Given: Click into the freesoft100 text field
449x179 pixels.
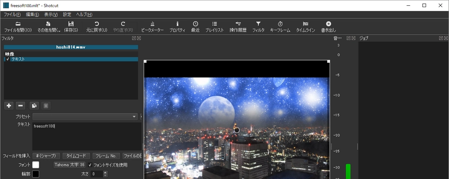Looking at the screenshot, I should click(x=85, y=134).
